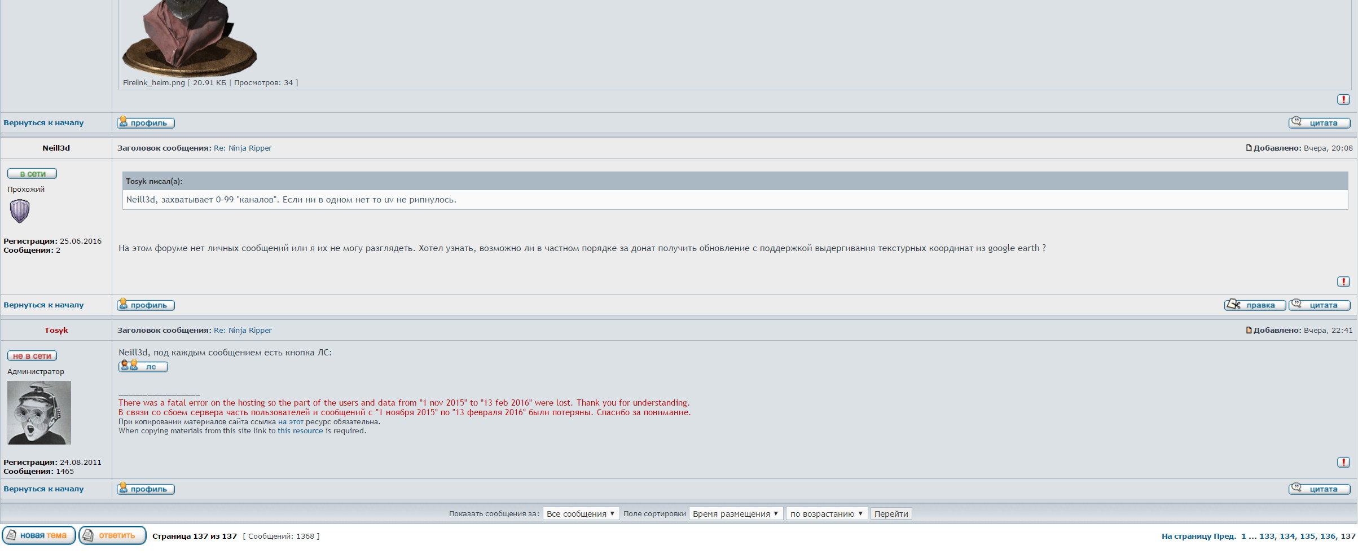
Task: Click the Firelink helm image thumbnail
Action: pyautogui.click(x=189, y=37)
